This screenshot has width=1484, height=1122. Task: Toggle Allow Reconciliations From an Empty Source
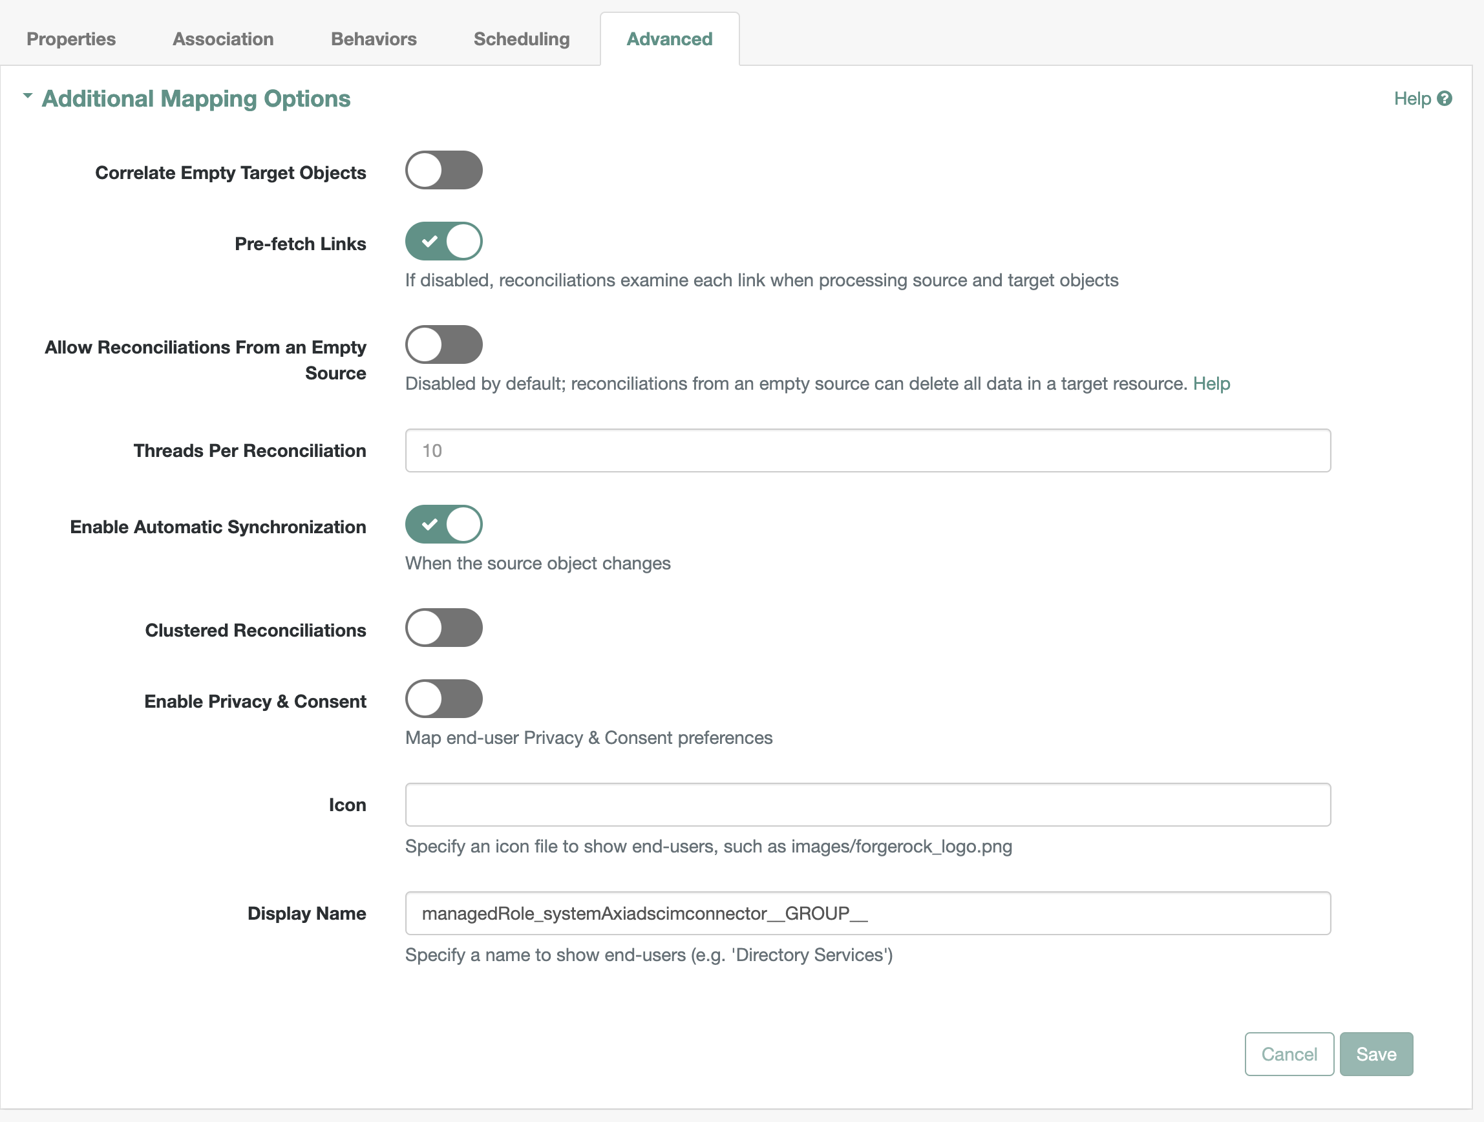click(443, 345)
